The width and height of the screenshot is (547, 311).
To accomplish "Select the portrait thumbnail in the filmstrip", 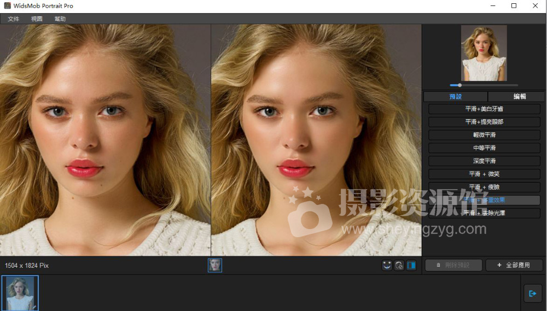I will click(x=20, y=293).
